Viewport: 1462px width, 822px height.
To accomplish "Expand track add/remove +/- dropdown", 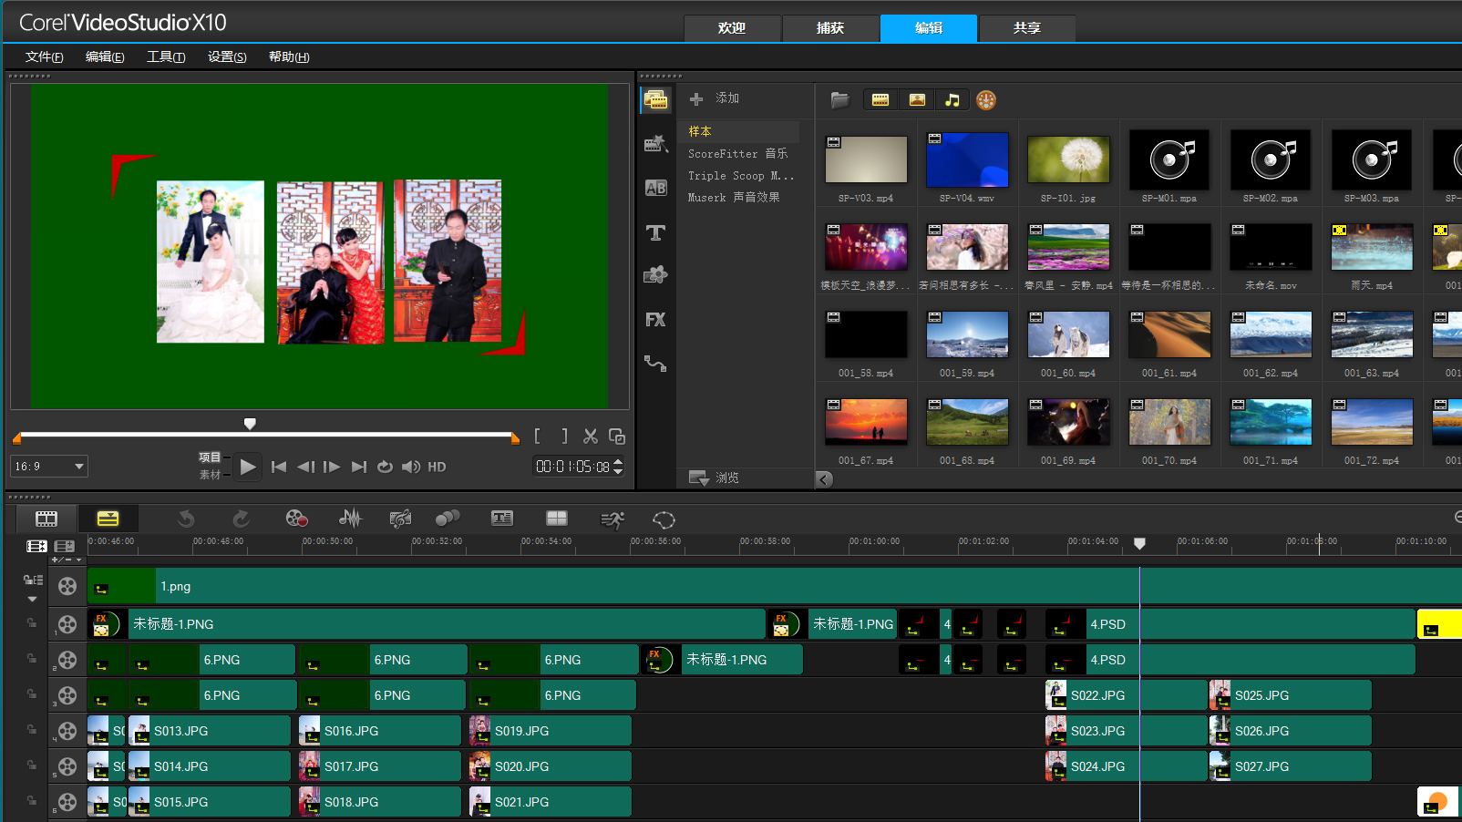I will [67, 560].
